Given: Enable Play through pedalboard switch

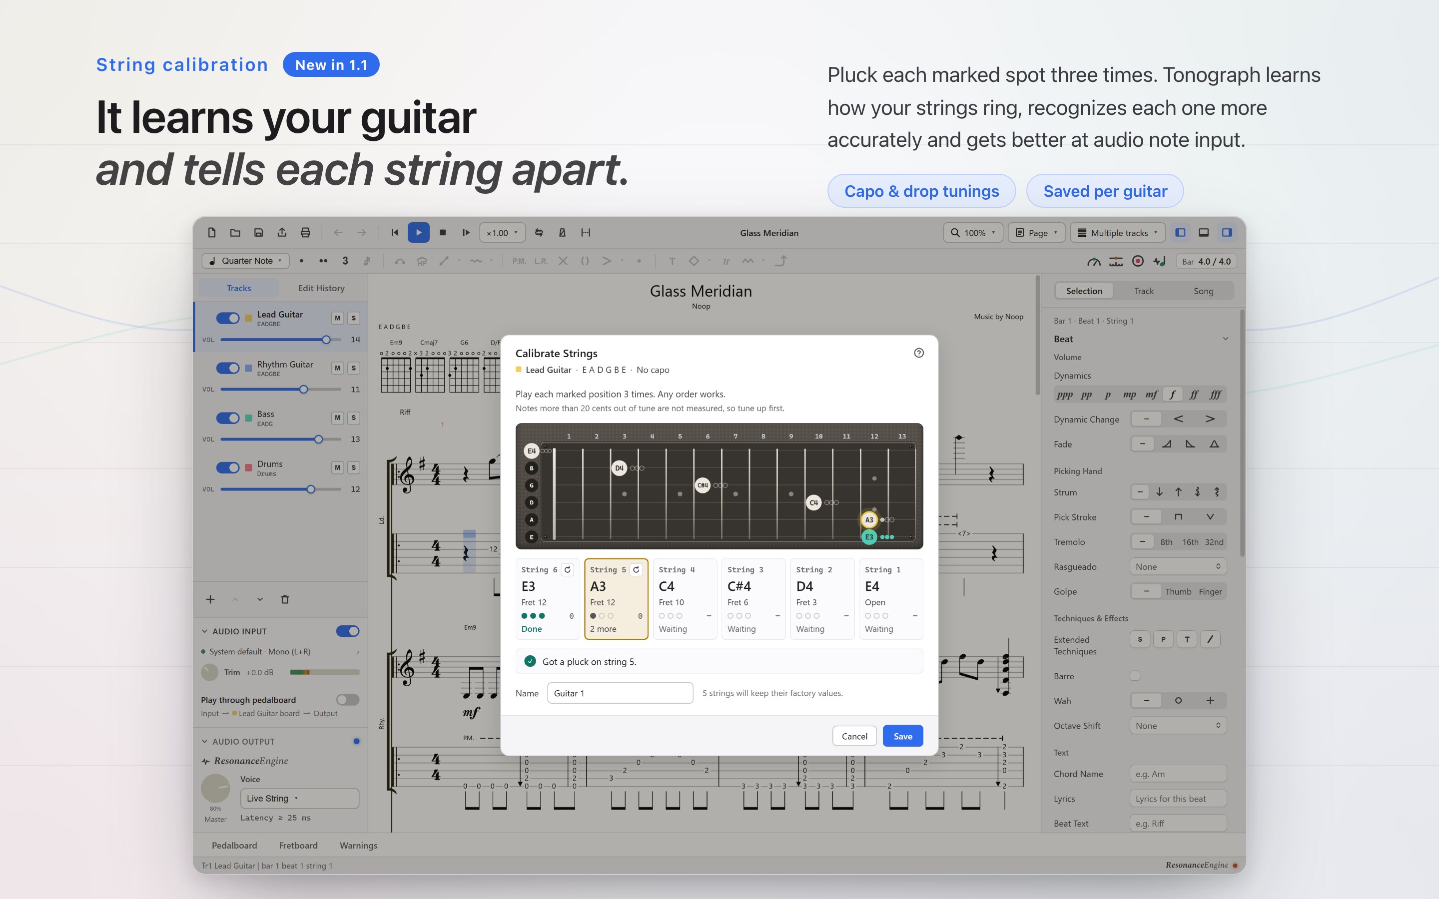Looking at the screenshot, I should (x=347, y=700).
